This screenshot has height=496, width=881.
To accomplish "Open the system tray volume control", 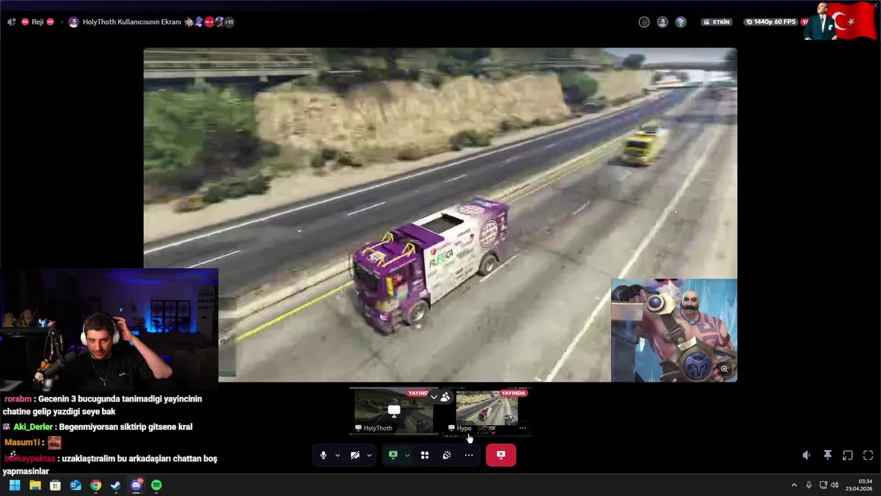I will [x=835, y=486].
